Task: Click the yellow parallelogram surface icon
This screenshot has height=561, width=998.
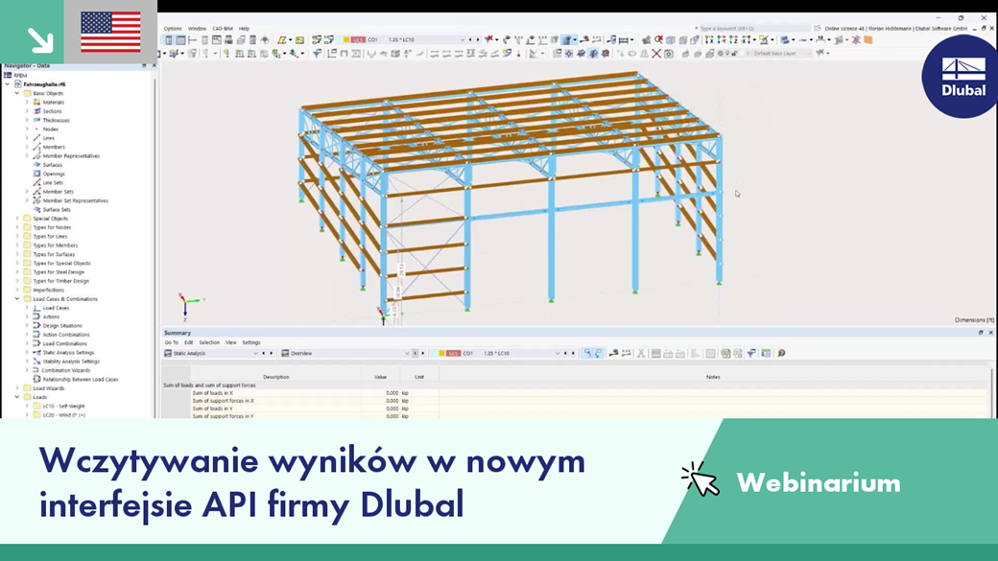Action: coord(282,39)
